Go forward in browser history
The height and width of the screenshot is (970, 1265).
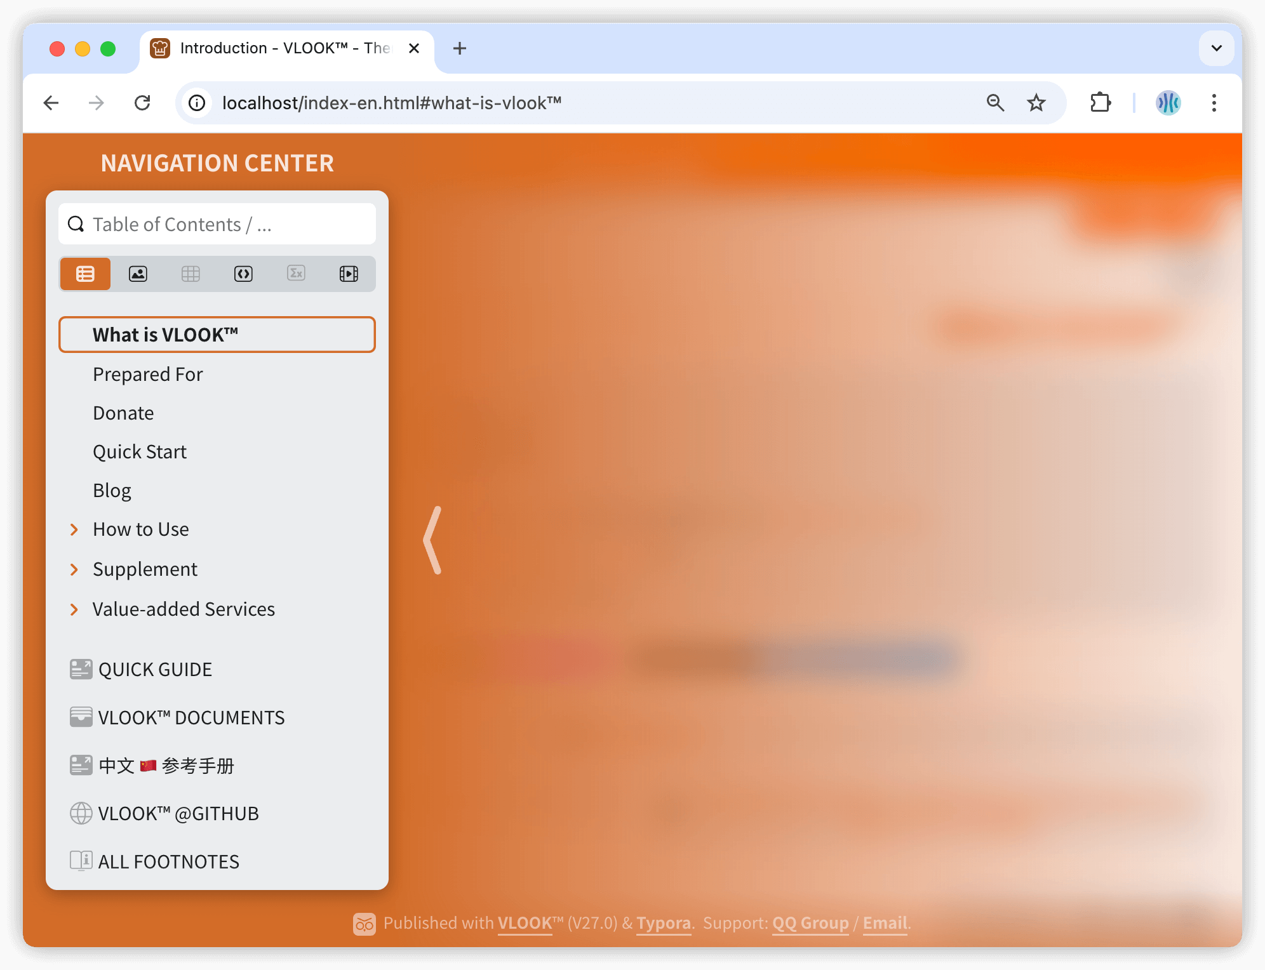97,103
